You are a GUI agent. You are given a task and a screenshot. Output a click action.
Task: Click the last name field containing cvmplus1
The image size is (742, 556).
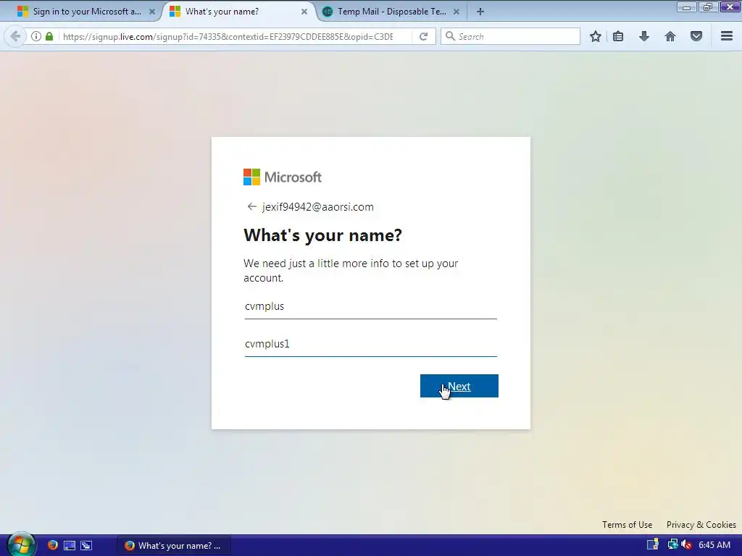coord(370,344)
